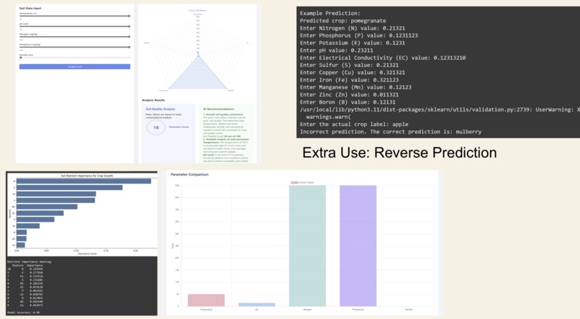Viewport: 580px width, 319px height.
Task: Click the Analysis Results heading
Action: (x=153, y=100)
